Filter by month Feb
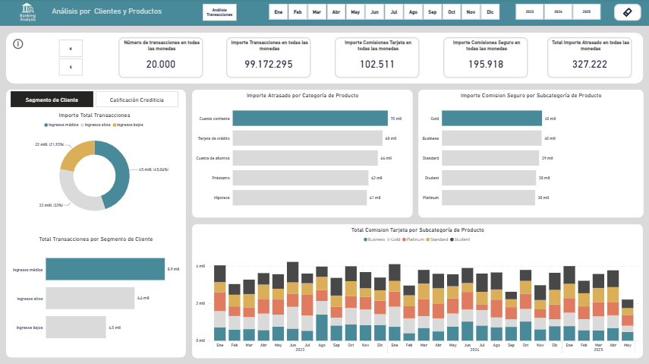The image size is (649, 364). click(298, 12)
